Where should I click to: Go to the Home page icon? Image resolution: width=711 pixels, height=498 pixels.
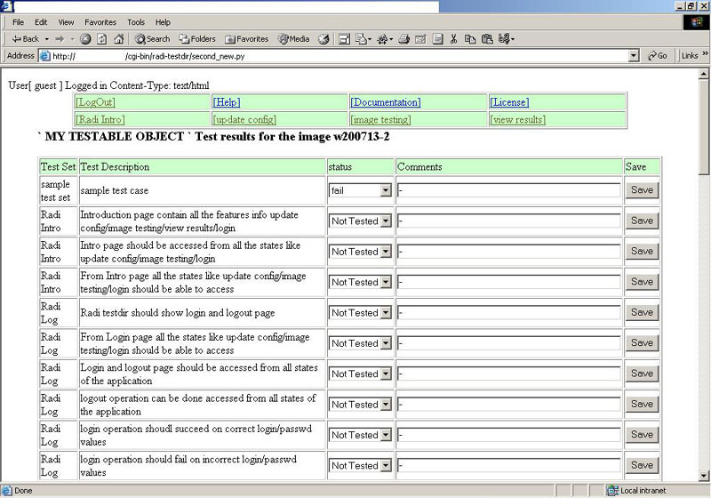119,39
